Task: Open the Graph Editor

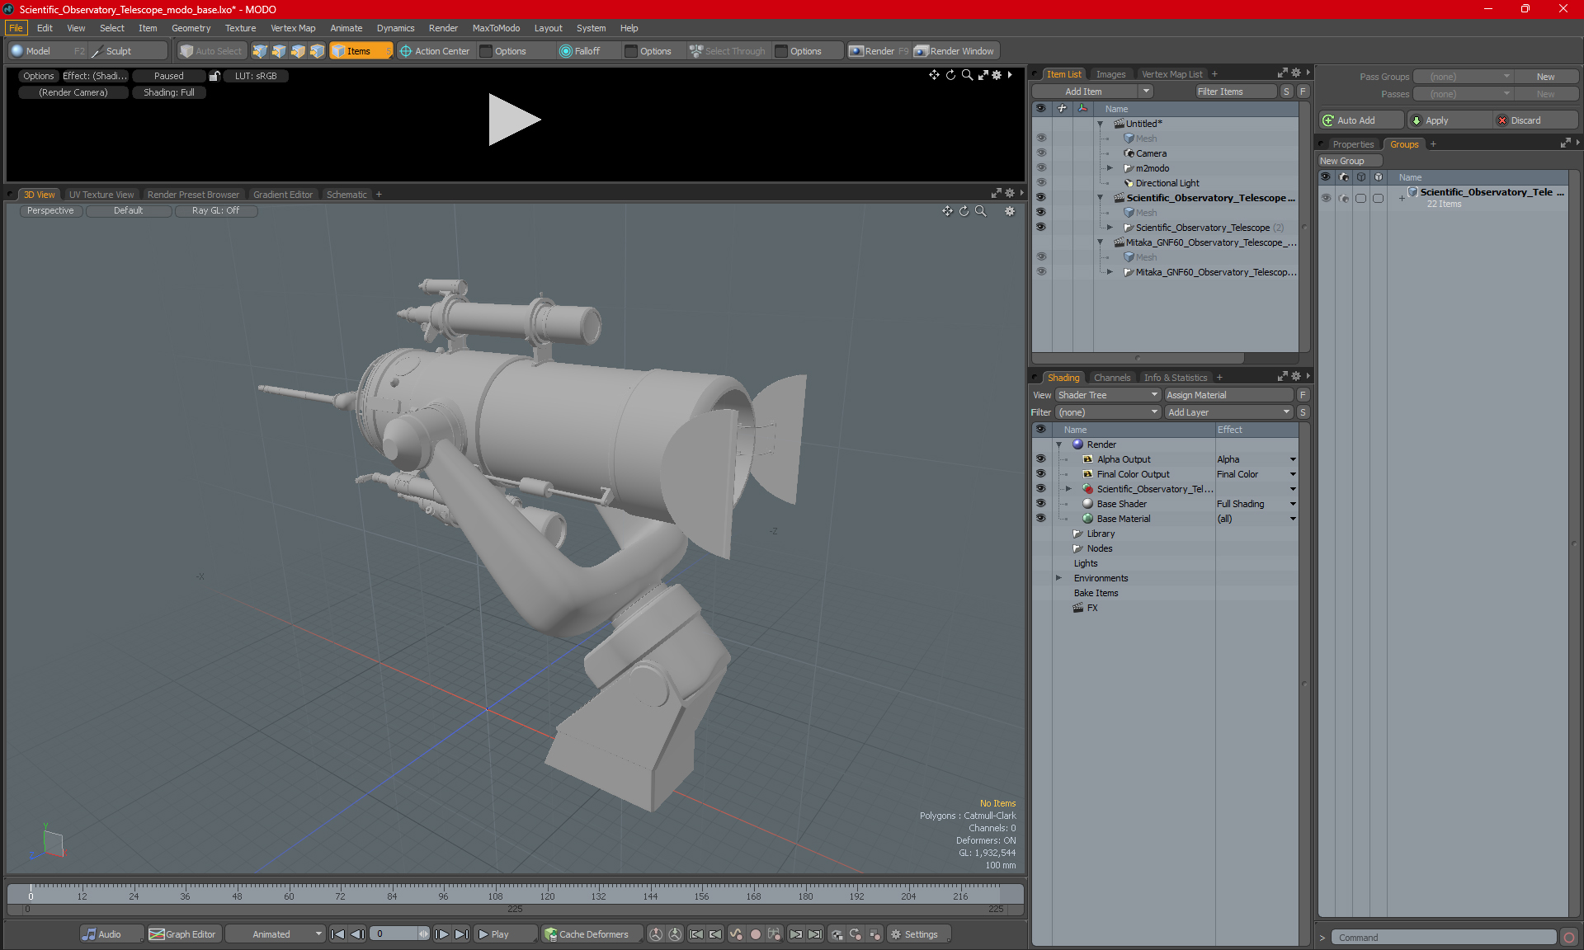Action: (183, 934)
